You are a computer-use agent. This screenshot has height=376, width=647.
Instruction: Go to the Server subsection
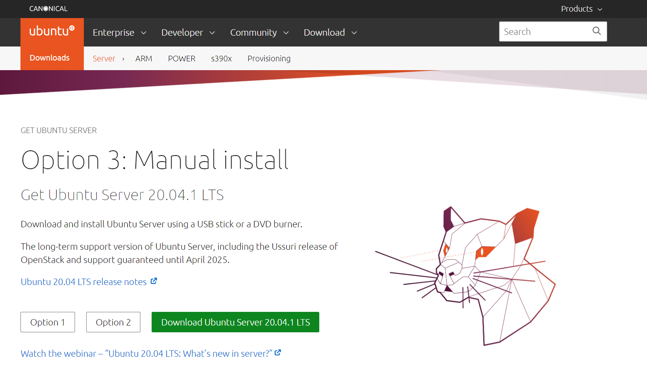coord(104,59)
